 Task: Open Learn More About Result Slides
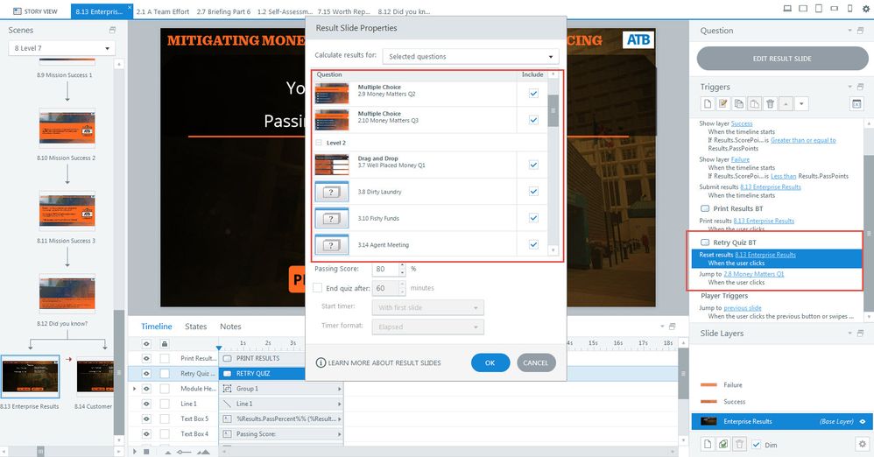click(384, 362)
